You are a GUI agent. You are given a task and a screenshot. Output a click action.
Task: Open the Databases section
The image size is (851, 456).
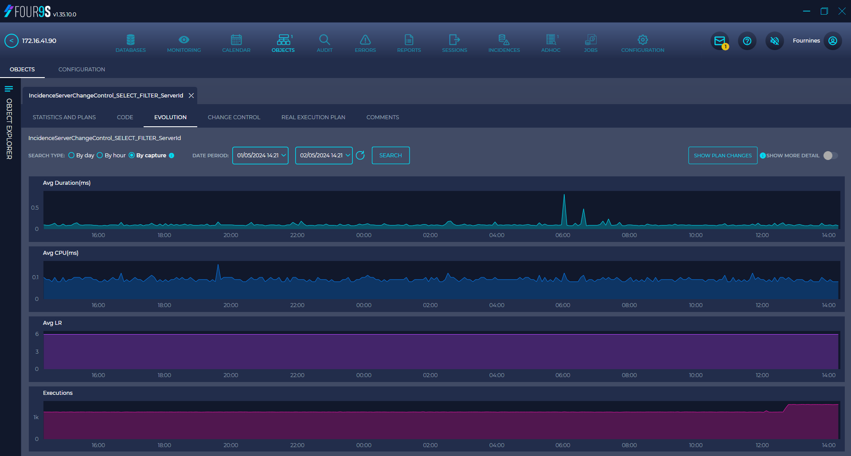click(x=130, y=43)
